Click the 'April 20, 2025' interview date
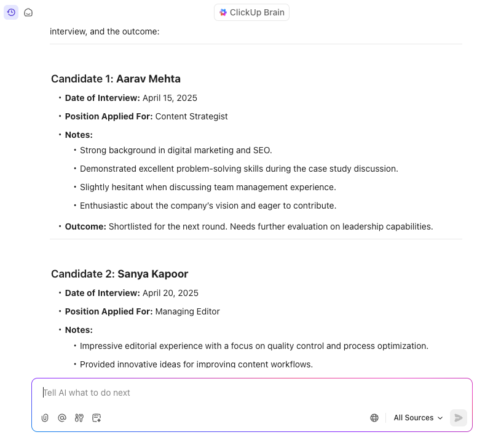485x440 pixels. 170,293
